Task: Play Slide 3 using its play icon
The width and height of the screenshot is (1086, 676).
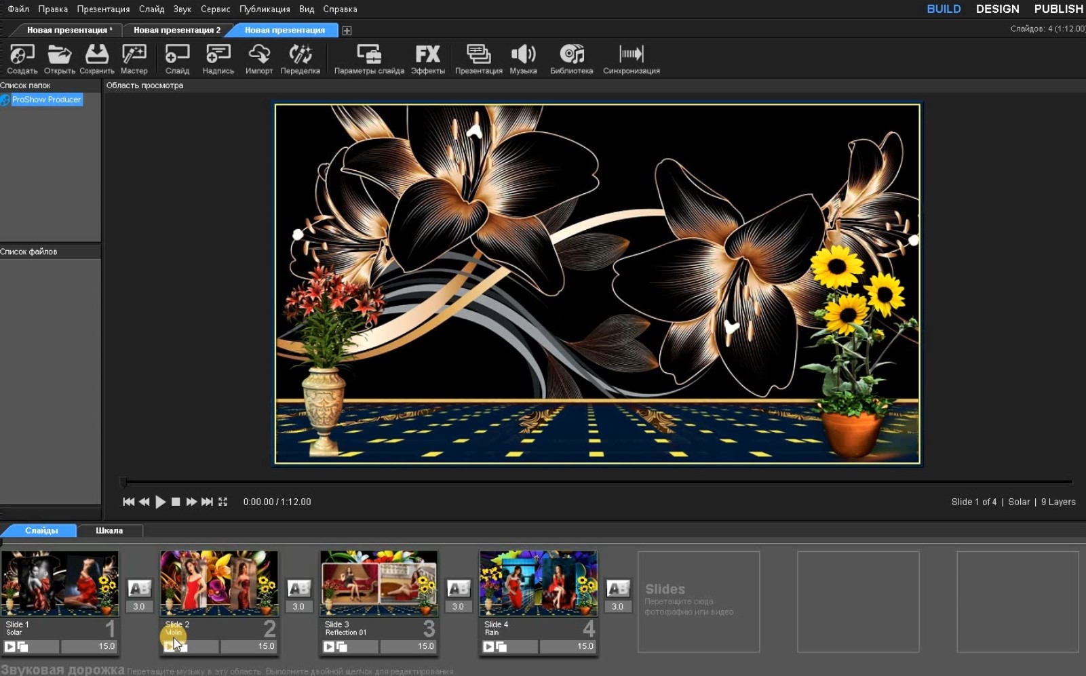Action: pos(329,647)
